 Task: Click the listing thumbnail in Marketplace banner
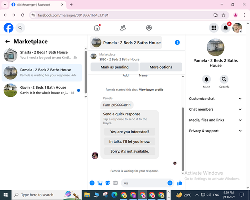[93, 56]
